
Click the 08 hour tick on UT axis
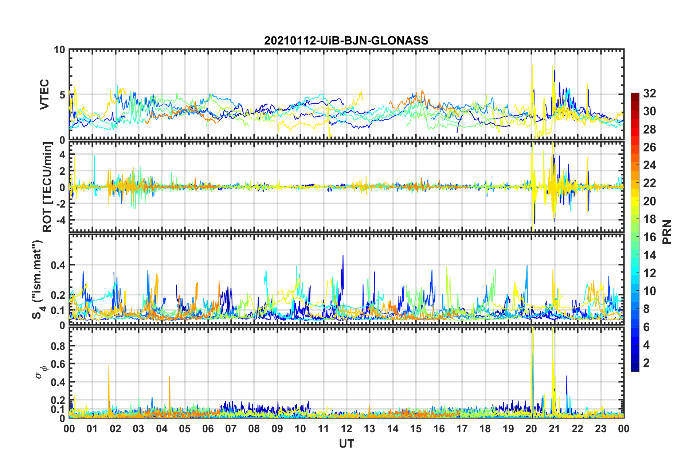tap(254, 429)
